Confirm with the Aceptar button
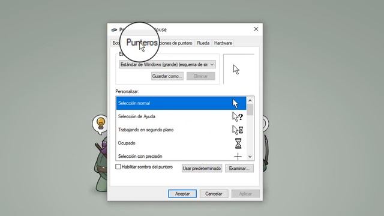 click(x=182, y=193)
